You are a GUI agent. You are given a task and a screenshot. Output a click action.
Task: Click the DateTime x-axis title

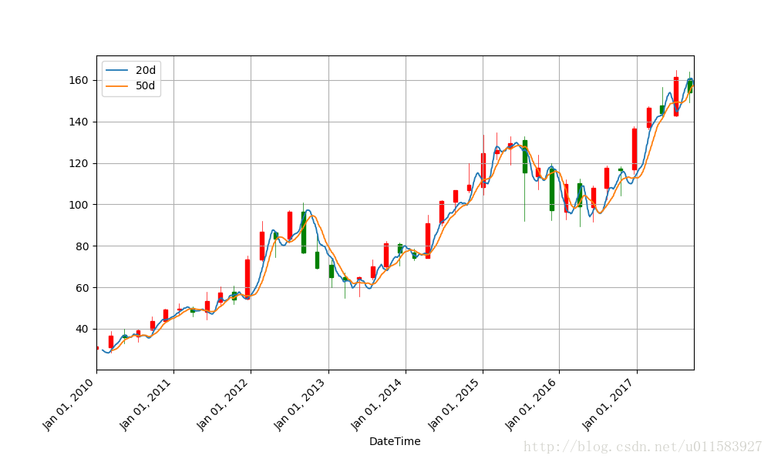point(395,441)
